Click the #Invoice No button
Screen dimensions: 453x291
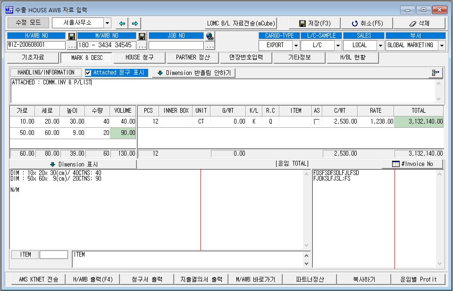[412, 164]
